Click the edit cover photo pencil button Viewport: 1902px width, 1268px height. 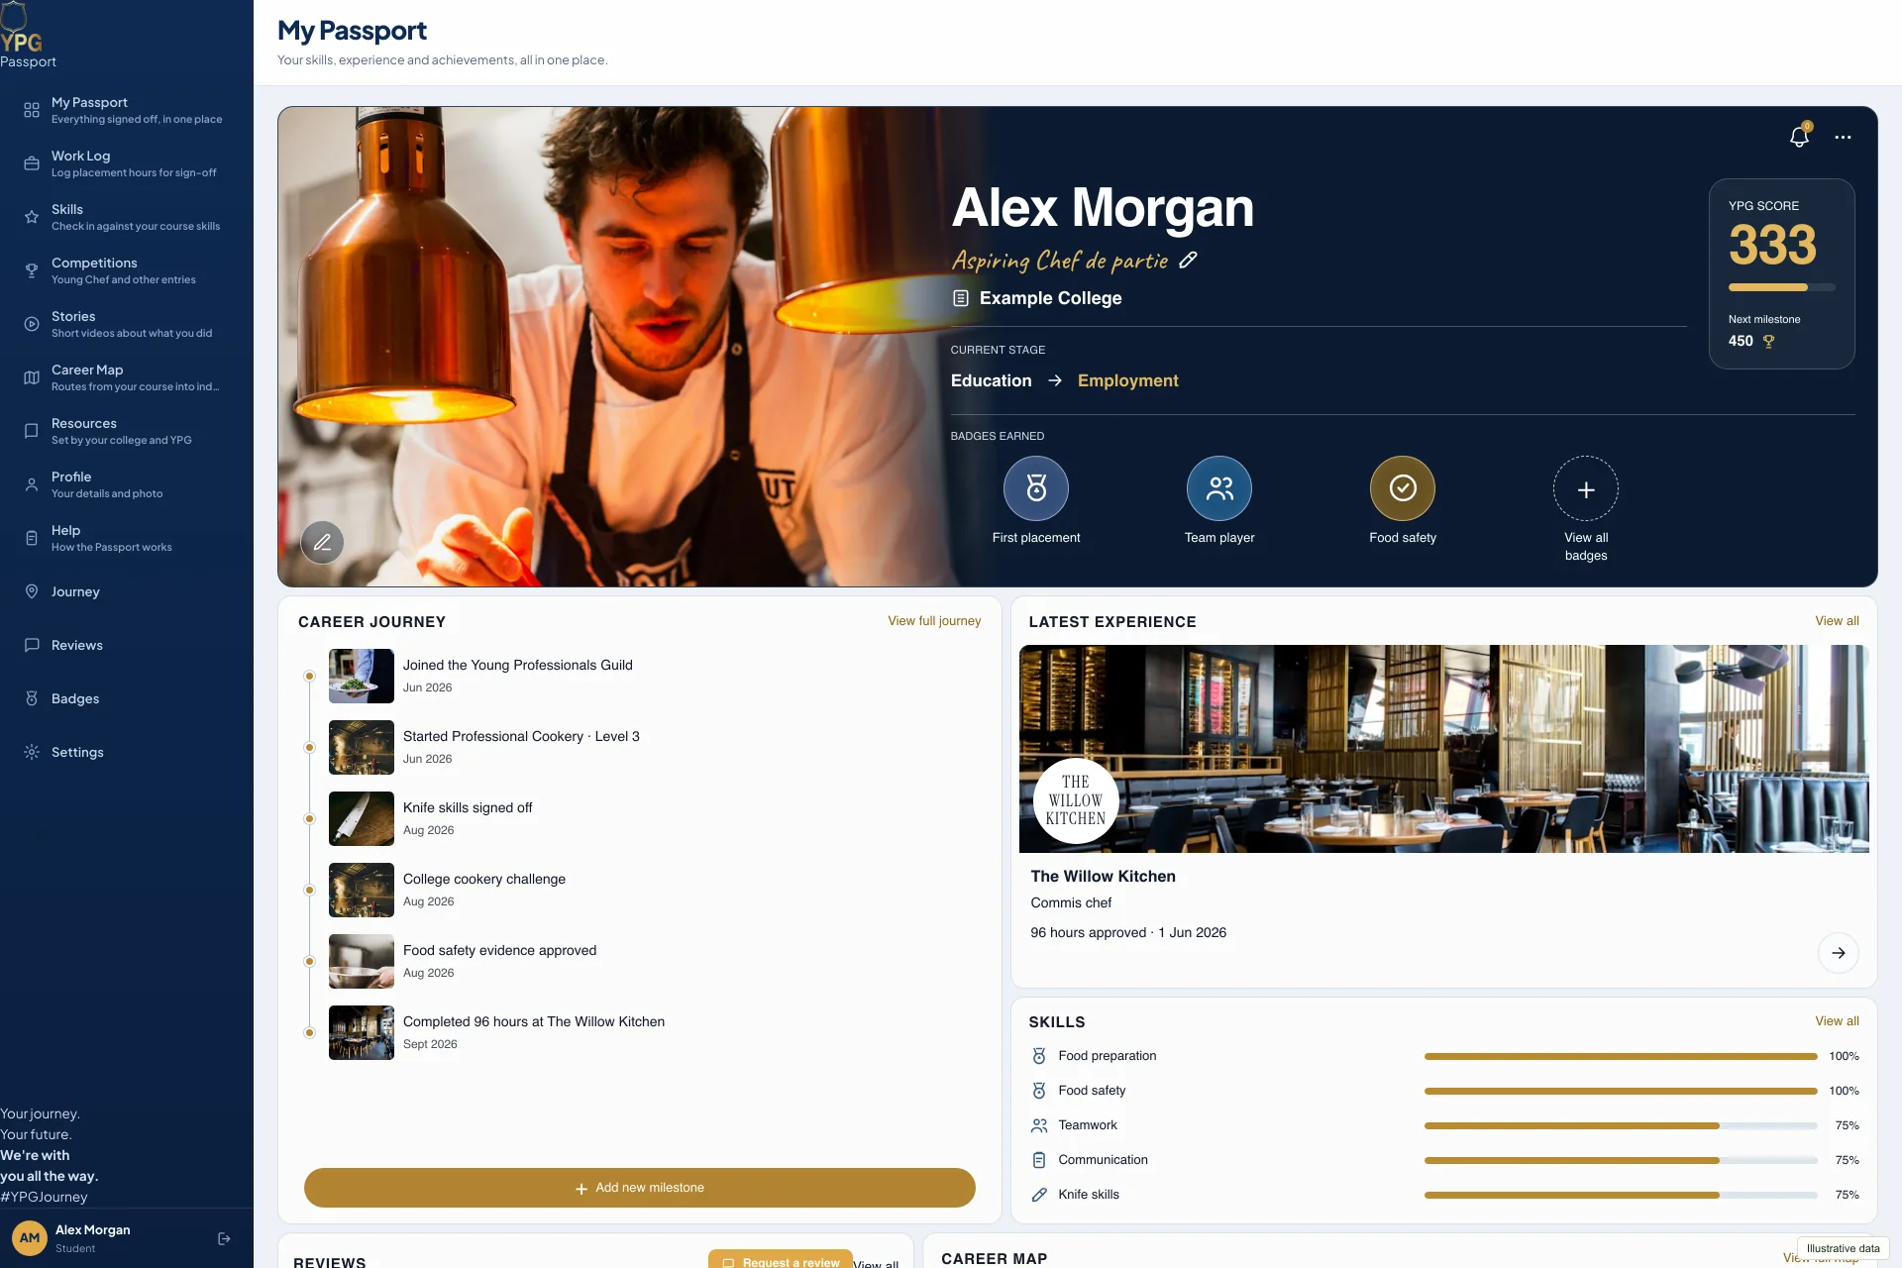[322, 542]
